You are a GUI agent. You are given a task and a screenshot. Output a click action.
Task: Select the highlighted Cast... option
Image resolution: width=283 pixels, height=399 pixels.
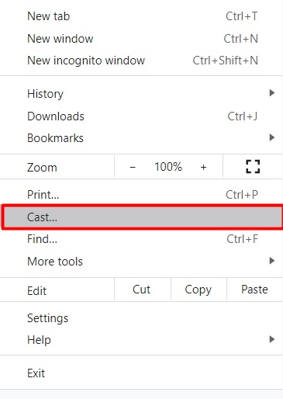point(142,217)
